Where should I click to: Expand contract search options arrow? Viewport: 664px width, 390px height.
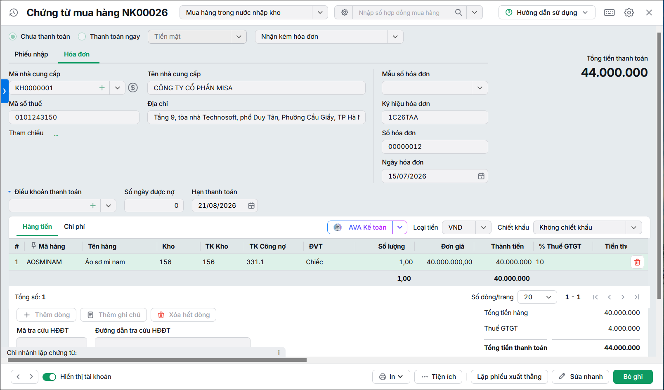(x=475, y=13)
